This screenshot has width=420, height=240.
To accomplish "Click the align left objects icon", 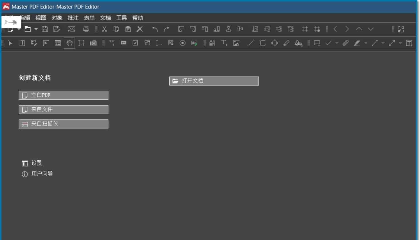I will pyautogui.click(x=181, y=29).
